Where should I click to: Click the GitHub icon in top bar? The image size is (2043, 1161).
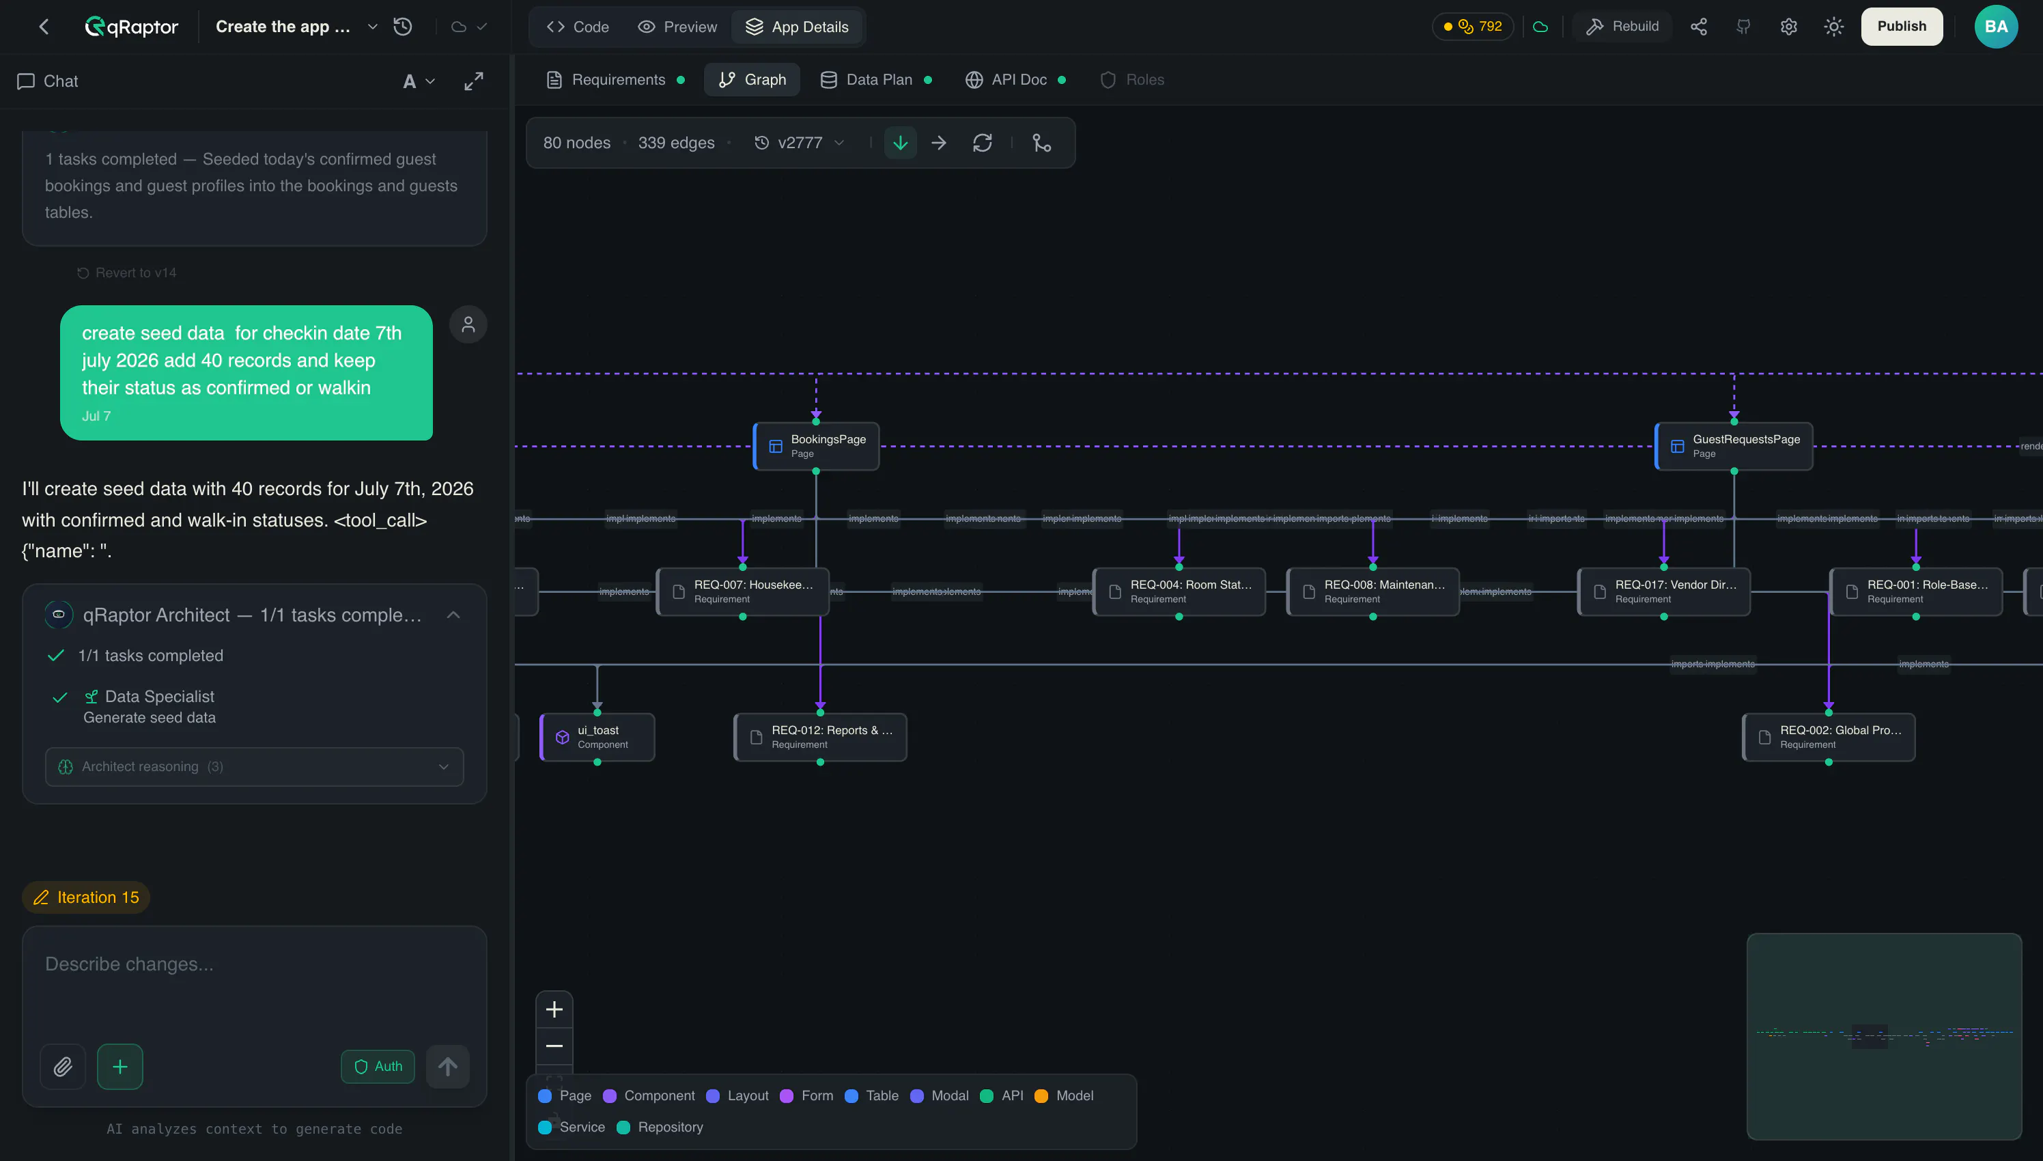[1743, 27]
